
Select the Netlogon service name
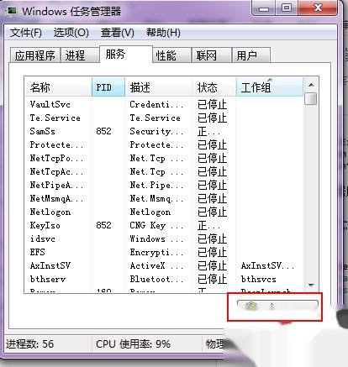coord(50,212)
